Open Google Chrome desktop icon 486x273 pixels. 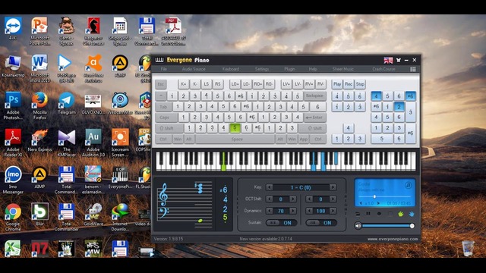(x=13, y=217)
